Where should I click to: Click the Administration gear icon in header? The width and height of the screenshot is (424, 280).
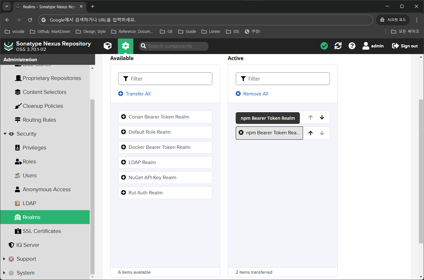pyautogui.click(x=125, y=46)
